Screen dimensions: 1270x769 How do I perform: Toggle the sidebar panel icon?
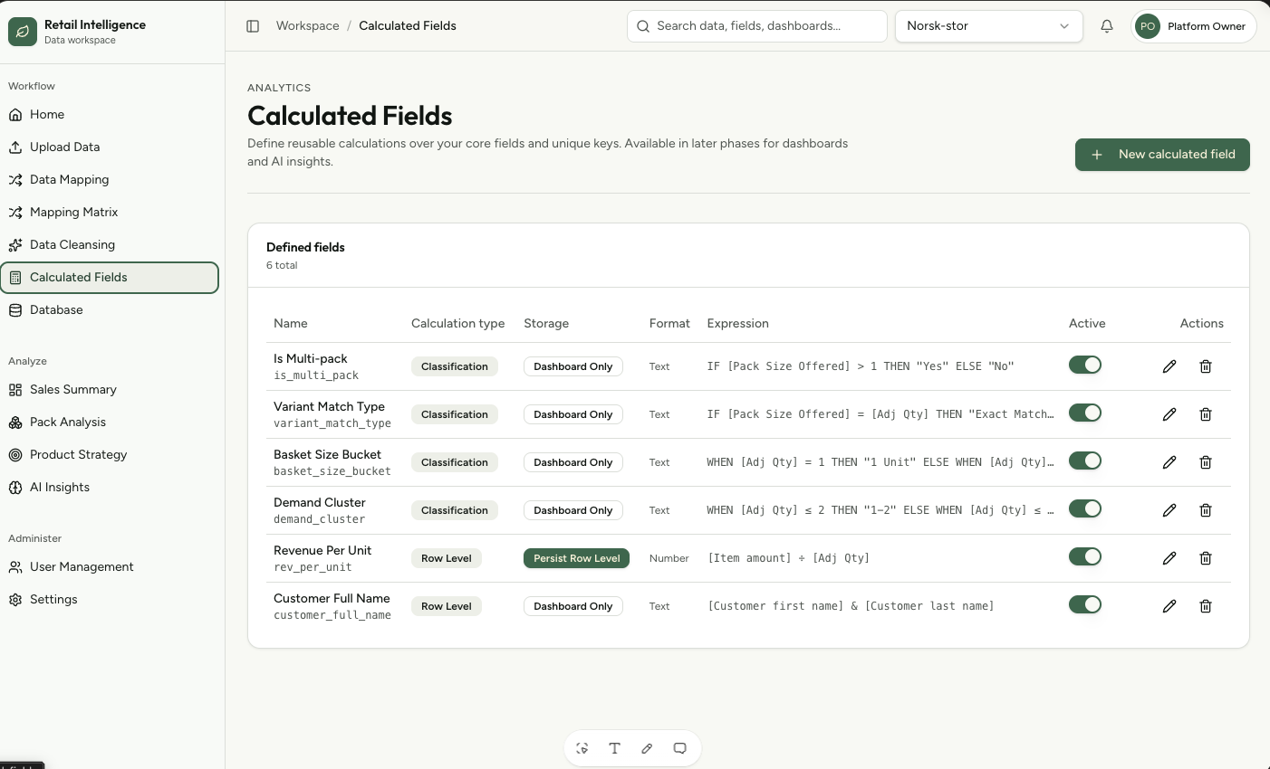253,26
